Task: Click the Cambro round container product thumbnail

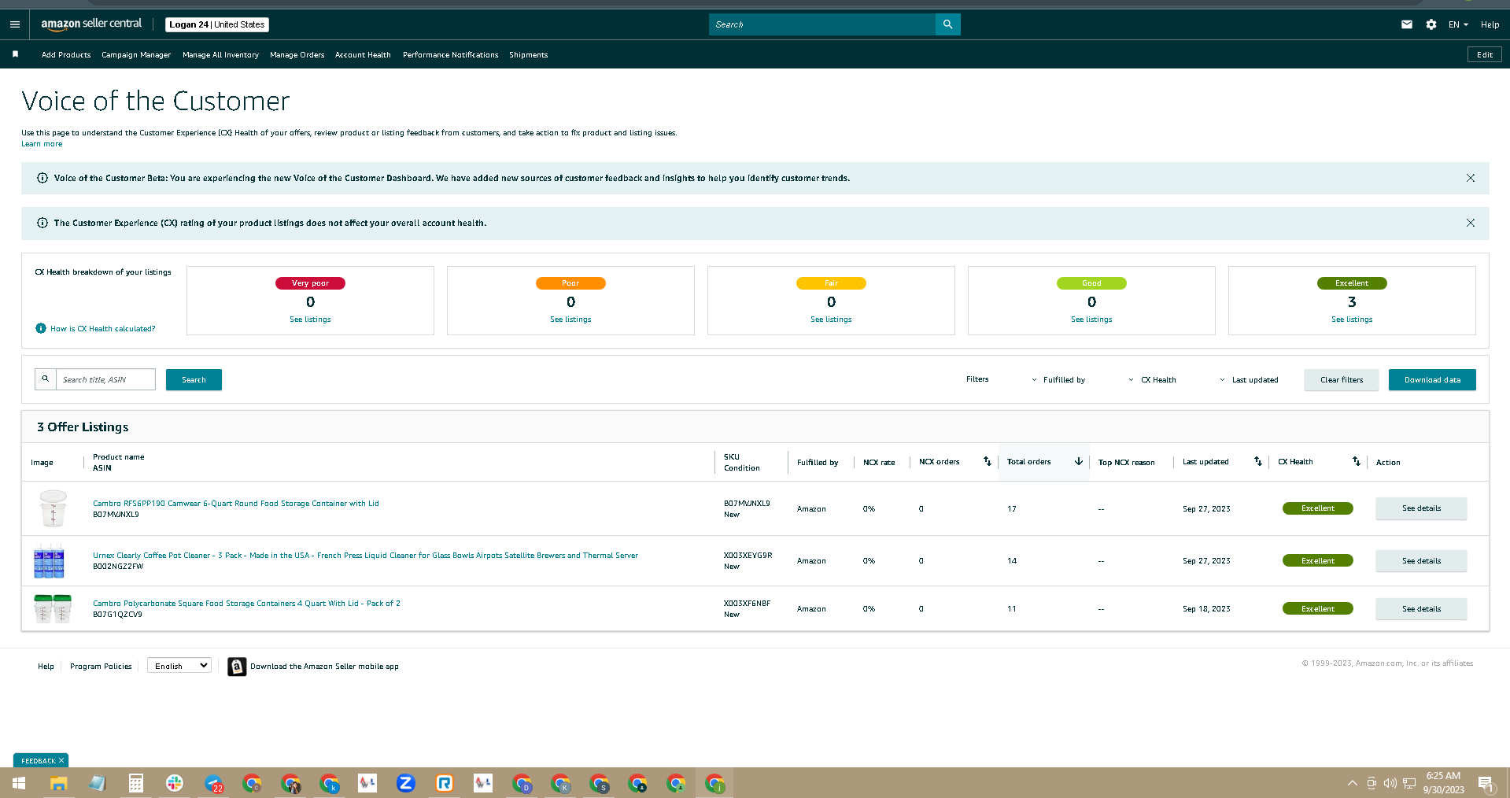Action: 53,508
